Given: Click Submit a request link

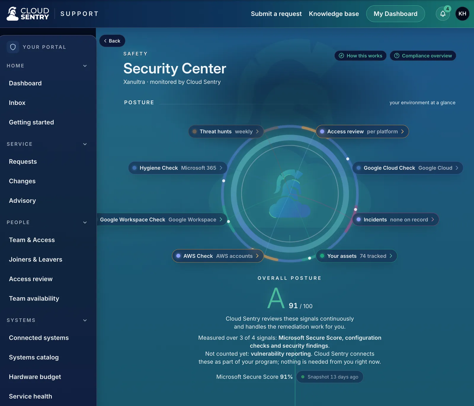Looking at the screenshot, I should [276, 14].
